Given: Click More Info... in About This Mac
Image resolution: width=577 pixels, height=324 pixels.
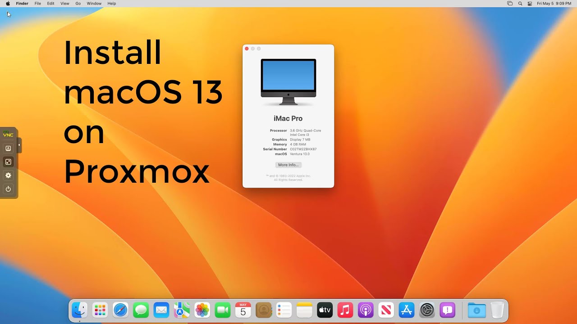Looking at the screenshot, I should [x=288, y=165].
